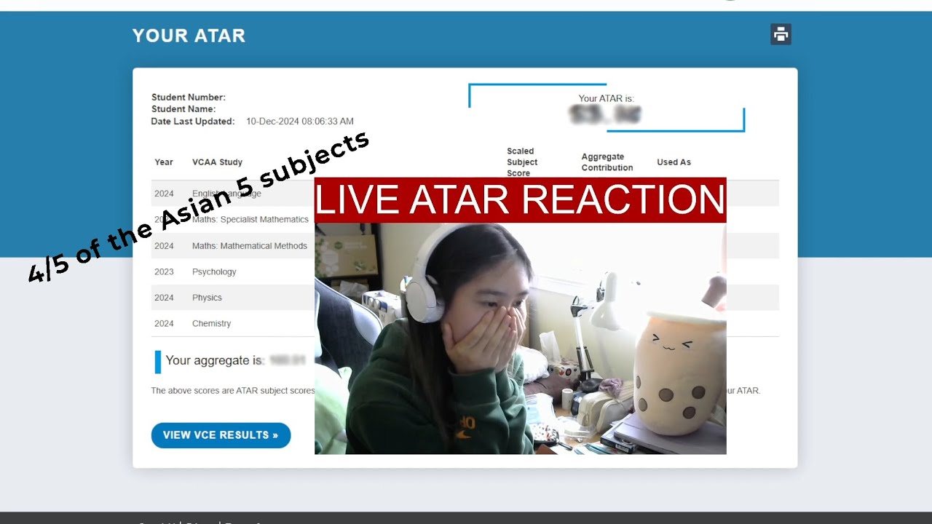
Task: Open the VIEW VCE RESULTS button
Action: pos(221,435)
